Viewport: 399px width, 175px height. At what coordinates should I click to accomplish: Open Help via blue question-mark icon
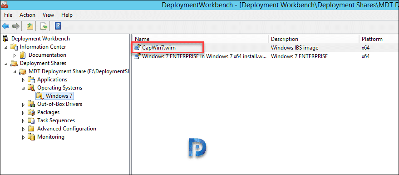coord(58,26)
